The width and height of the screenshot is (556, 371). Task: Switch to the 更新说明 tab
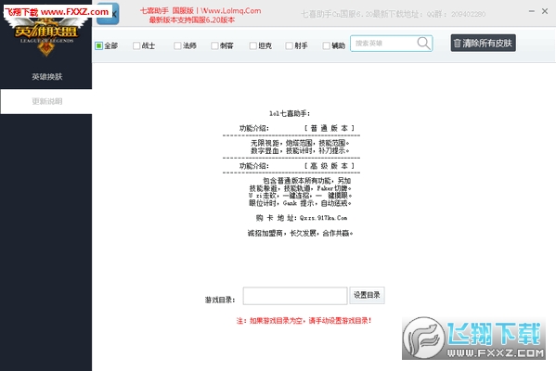46,101
